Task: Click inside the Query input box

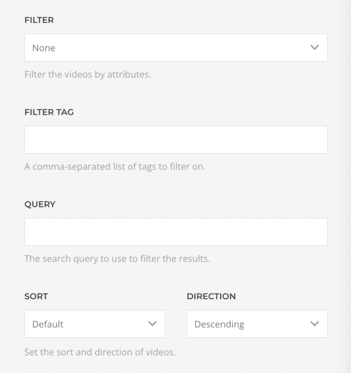Action: [176, 232]
